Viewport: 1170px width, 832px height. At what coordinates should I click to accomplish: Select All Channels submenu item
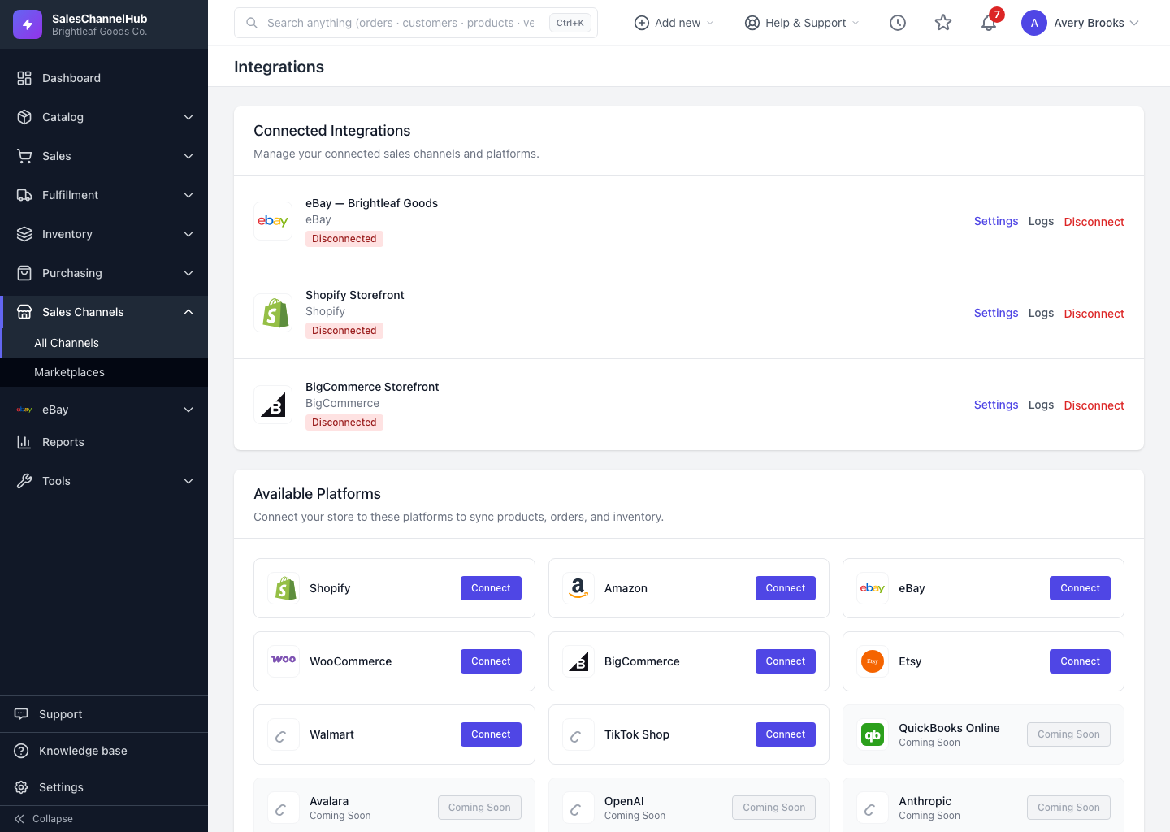tap(104, 343)
